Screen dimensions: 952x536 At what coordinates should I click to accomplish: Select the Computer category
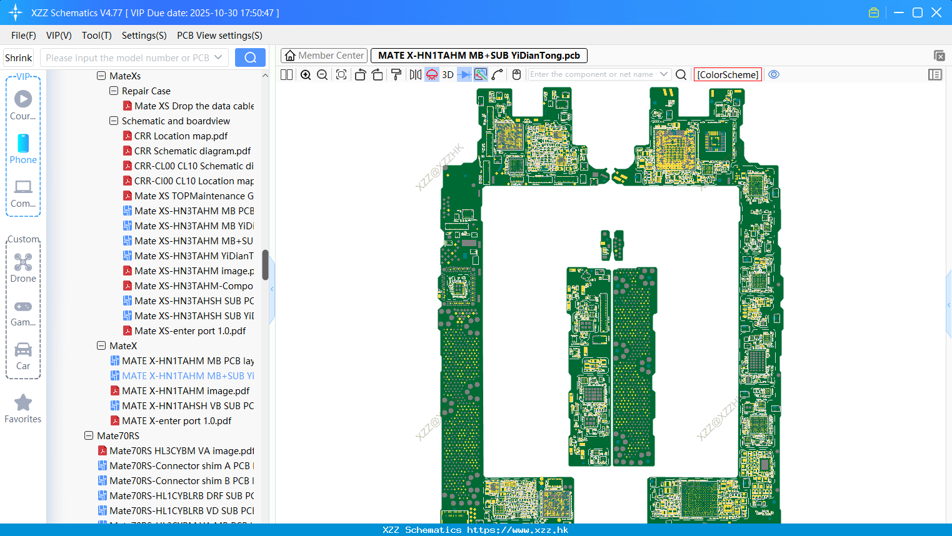tap(23, 193)
